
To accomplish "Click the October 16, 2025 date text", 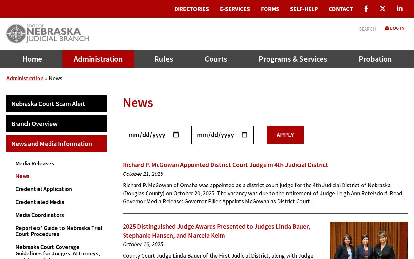I will 143,244.
